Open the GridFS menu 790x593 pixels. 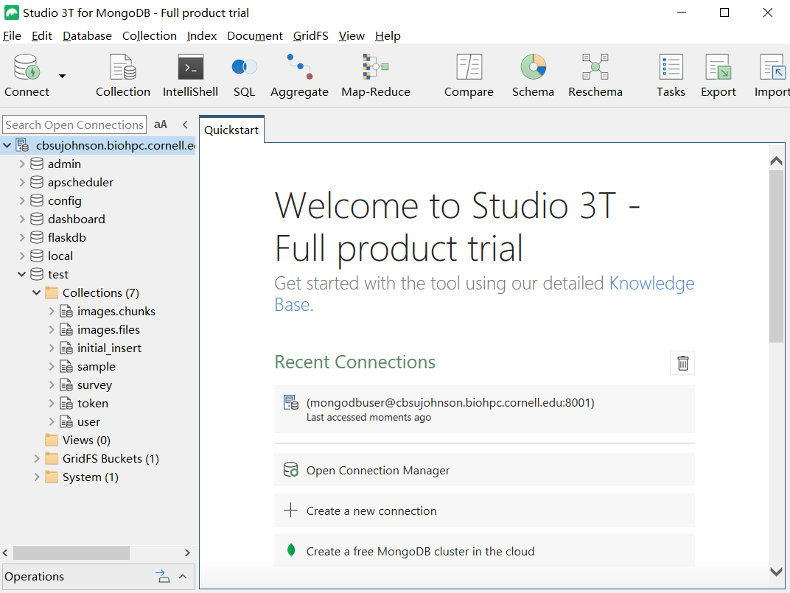(x=311, y=36)
